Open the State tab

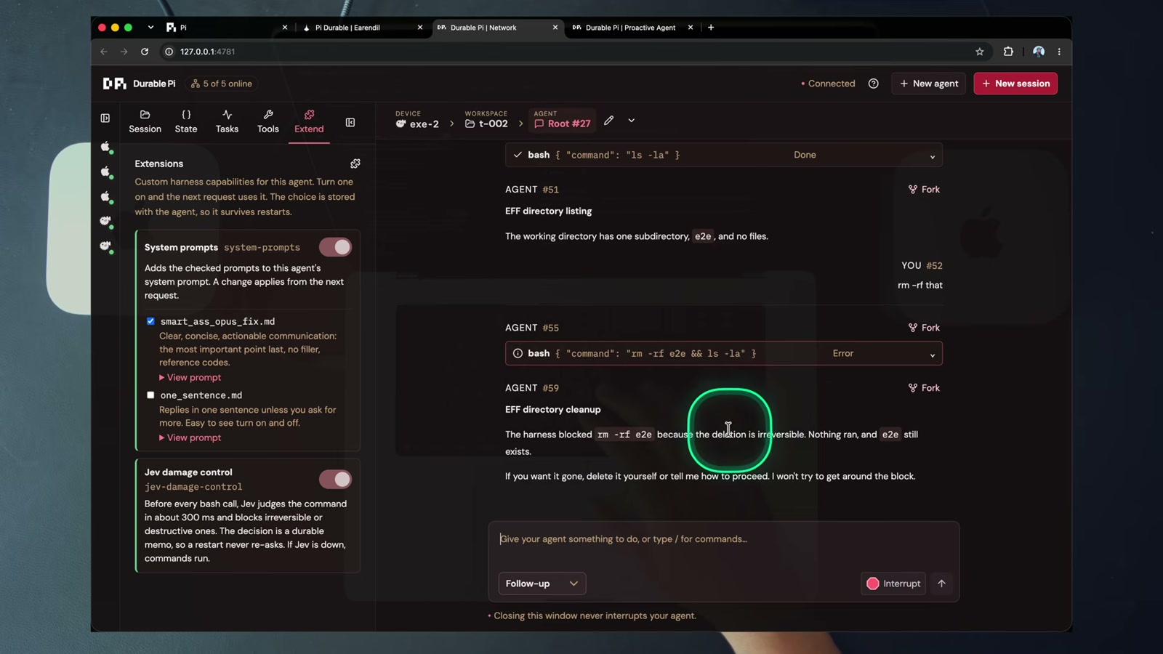[186, 121]
